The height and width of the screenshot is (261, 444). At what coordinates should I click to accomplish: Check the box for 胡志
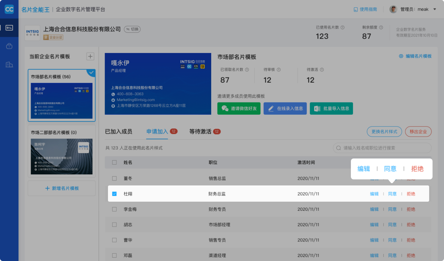point(114,225)
